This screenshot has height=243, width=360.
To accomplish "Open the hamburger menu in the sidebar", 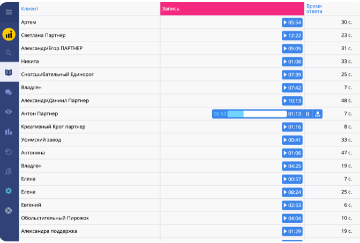I will [9, 12].
